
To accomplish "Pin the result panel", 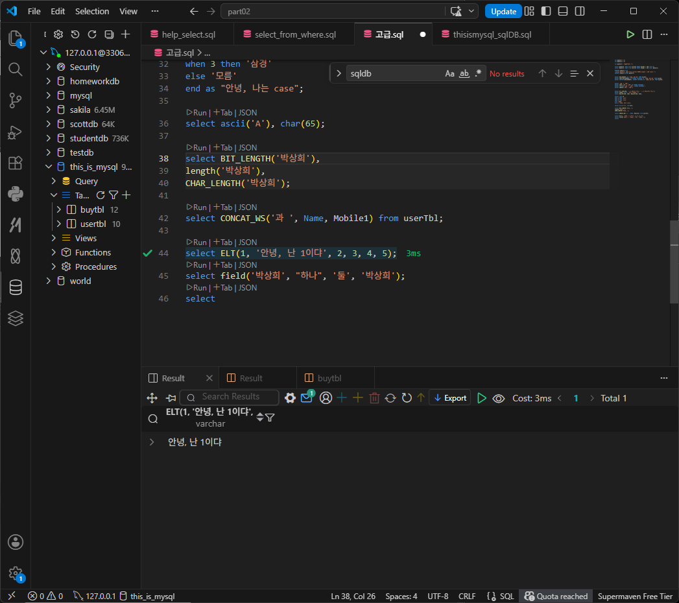I will coord(171,398).
